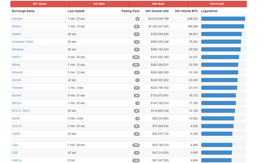Open the Quoine exchange link

[17, 95]
